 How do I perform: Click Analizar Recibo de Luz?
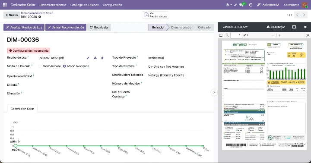point(24,27)
